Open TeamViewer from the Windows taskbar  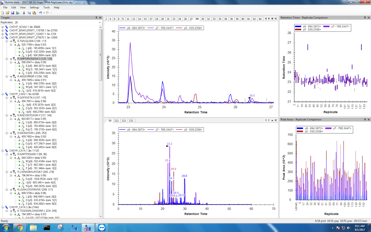pyautogui.click(x=101, y=227)
